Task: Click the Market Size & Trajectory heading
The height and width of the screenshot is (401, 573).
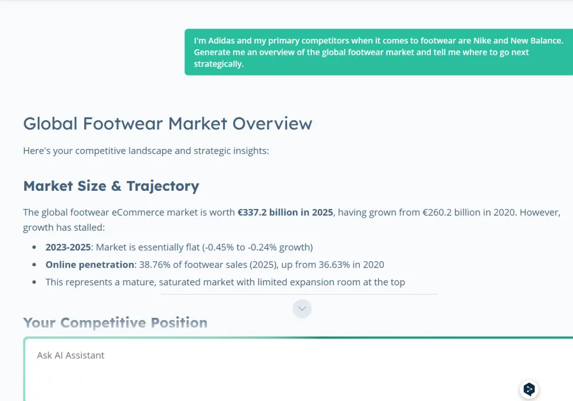Action: pos(111,186)
